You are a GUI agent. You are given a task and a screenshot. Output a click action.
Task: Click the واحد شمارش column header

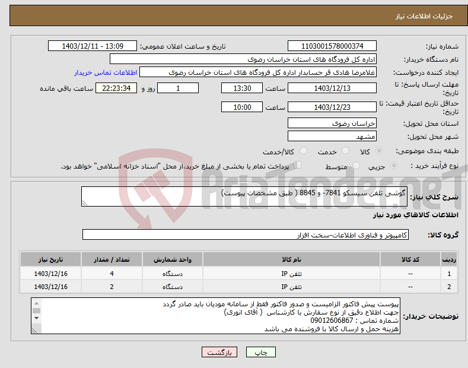coord(173,259)
